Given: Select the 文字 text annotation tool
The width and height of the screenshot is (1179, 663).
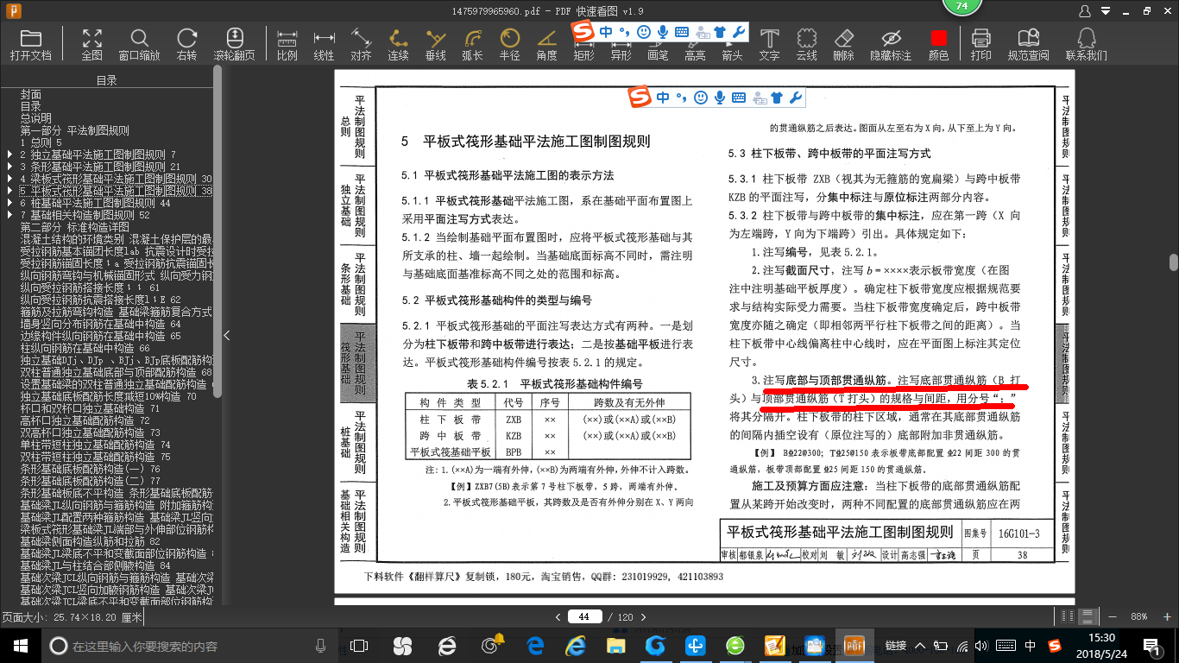Looking at the screenshot, I should [x=769, y=44].
